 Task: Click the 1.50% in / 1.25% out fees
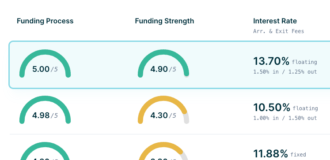click(x=285, y=72)
